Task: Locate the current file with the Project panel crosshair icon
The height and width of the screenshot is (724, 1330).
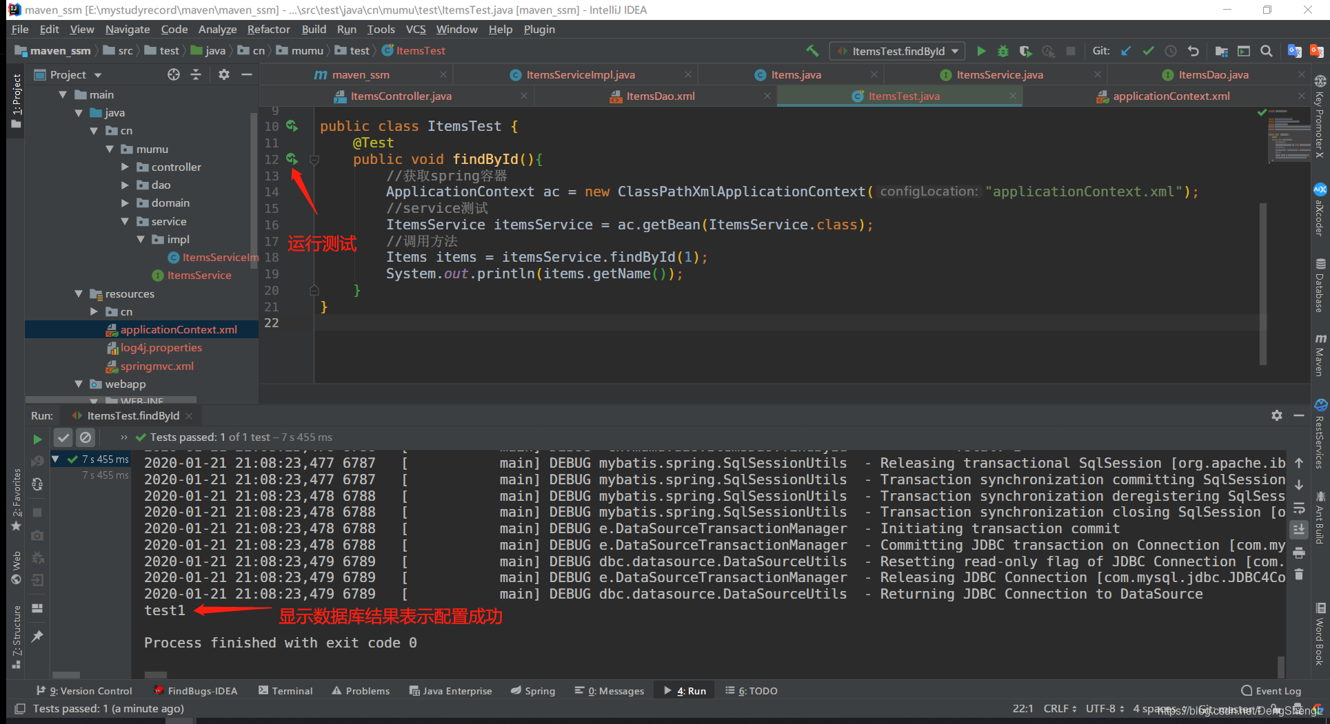Action: [173, 74]
